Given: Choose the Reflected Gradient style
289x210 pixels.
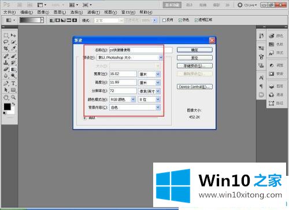Looking at the screenshot, I should 69,20.
